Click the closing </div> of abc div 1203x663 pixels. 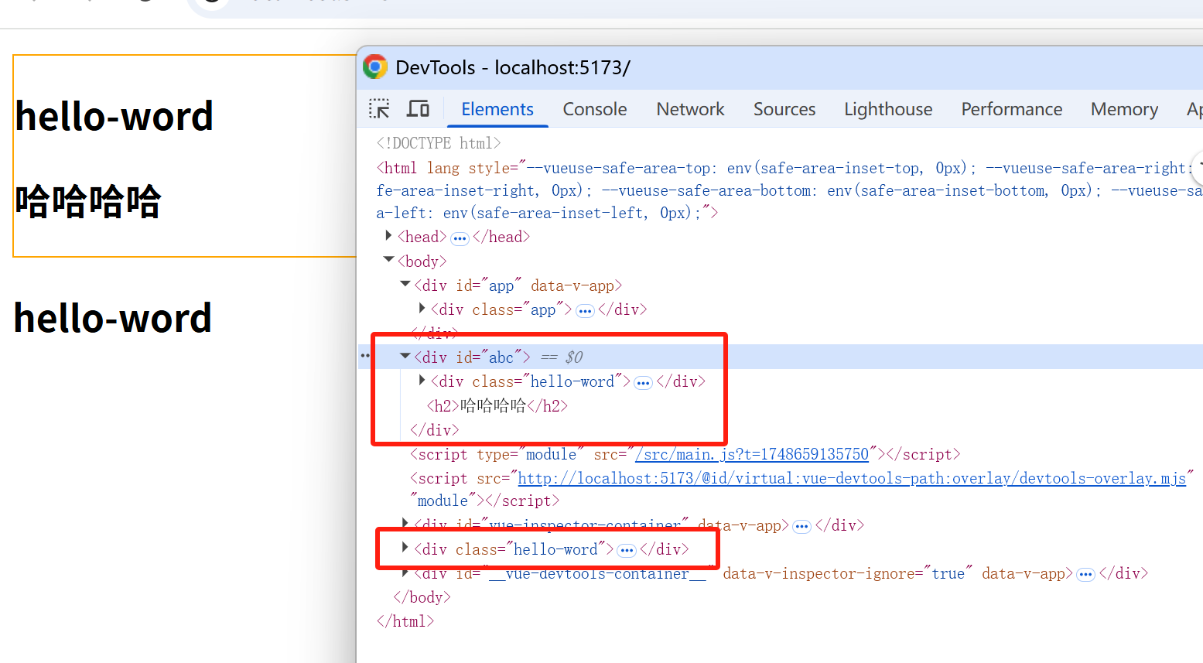[x=435, y=429]
